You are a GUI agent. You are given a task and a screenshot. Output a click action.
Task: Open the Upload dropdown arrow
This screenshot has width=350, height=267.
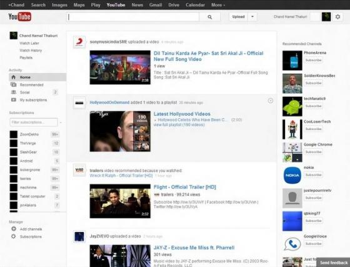coord(252,17)
